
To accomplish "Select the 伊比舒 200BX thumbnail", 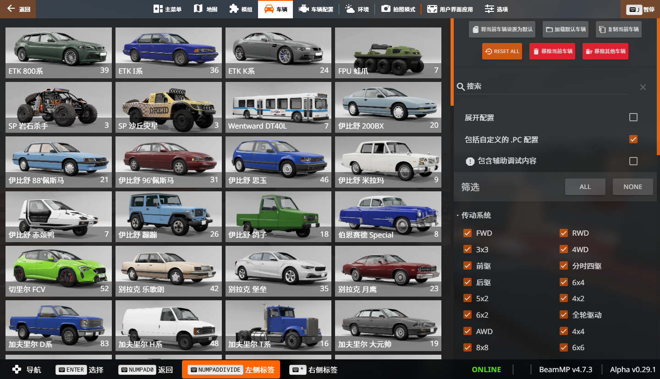I will click(388, 107).
